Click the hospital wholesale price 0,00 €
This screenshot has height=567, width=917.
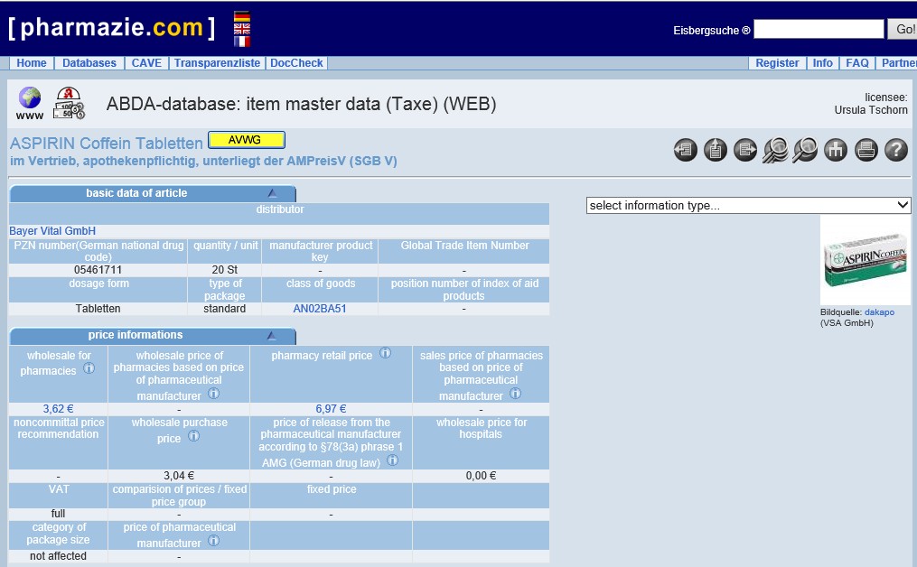tap(481, 476)
